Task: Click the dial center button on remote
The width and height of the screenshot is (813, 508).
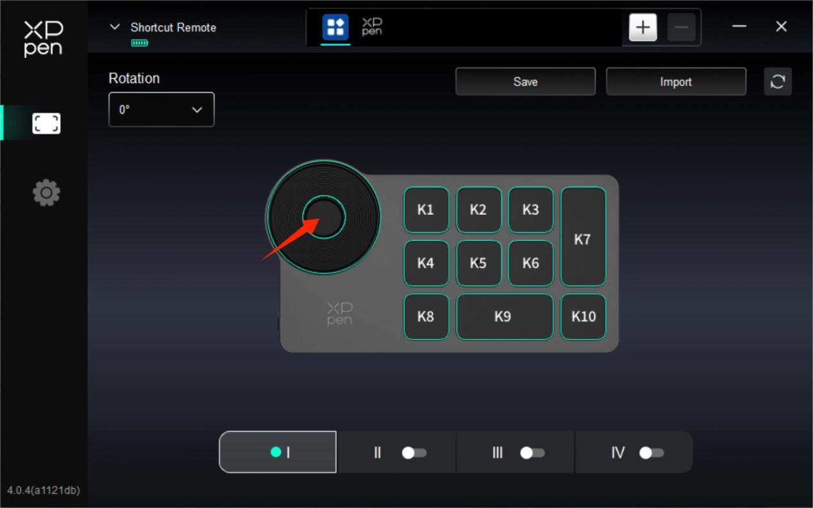Action: tap(324, 217)
